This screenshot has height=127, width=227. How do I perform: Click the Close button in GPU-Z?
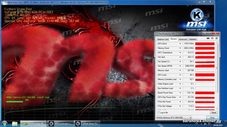(212, 117)
